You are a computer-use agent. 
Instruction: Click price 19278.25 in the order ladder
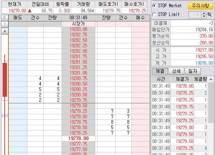click(78, 133)
